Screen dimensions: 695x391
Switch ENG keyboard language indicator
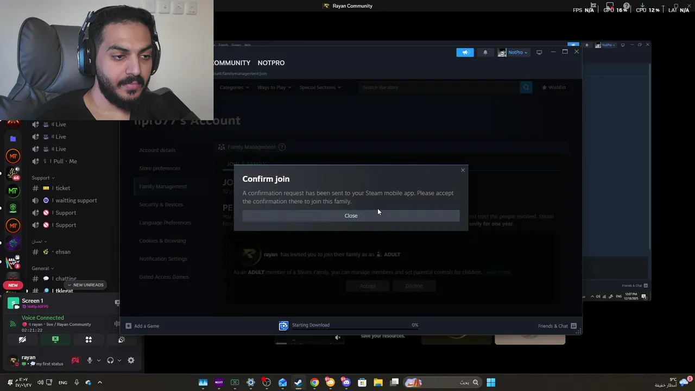pos(63,382)
